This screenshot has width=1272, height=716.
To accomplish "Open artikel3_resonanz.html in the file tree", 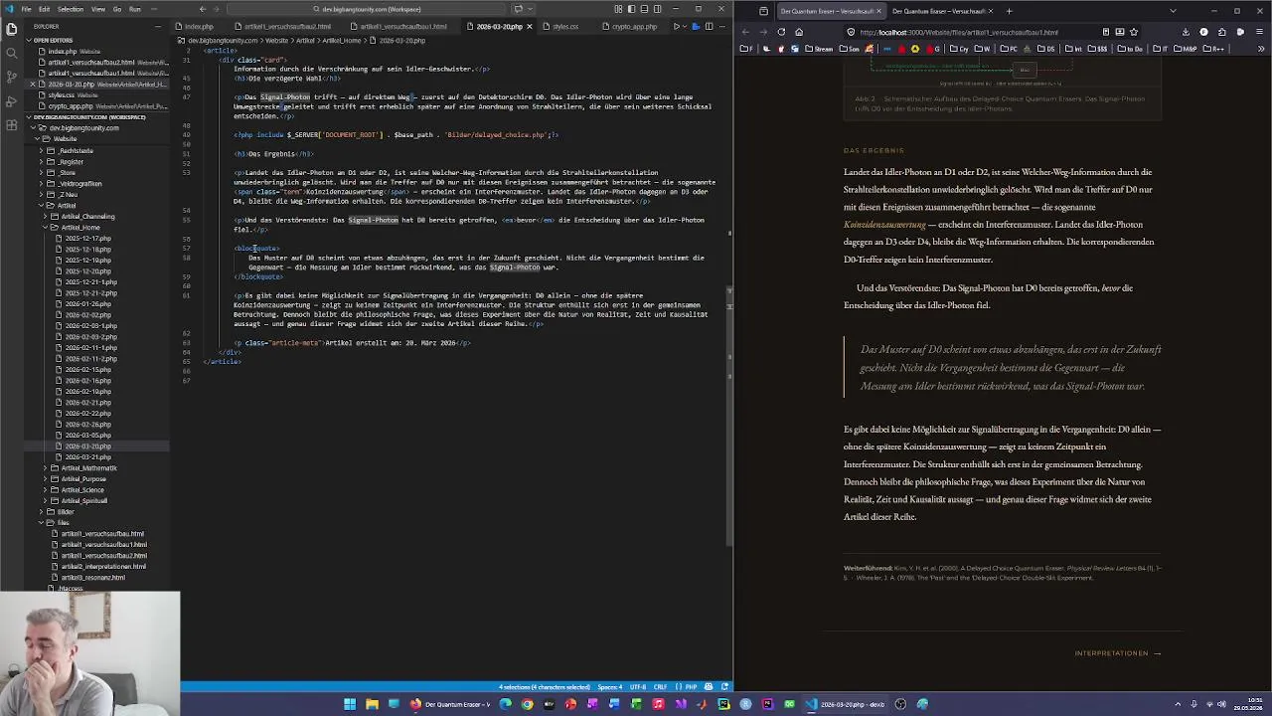I will (93, 578).
